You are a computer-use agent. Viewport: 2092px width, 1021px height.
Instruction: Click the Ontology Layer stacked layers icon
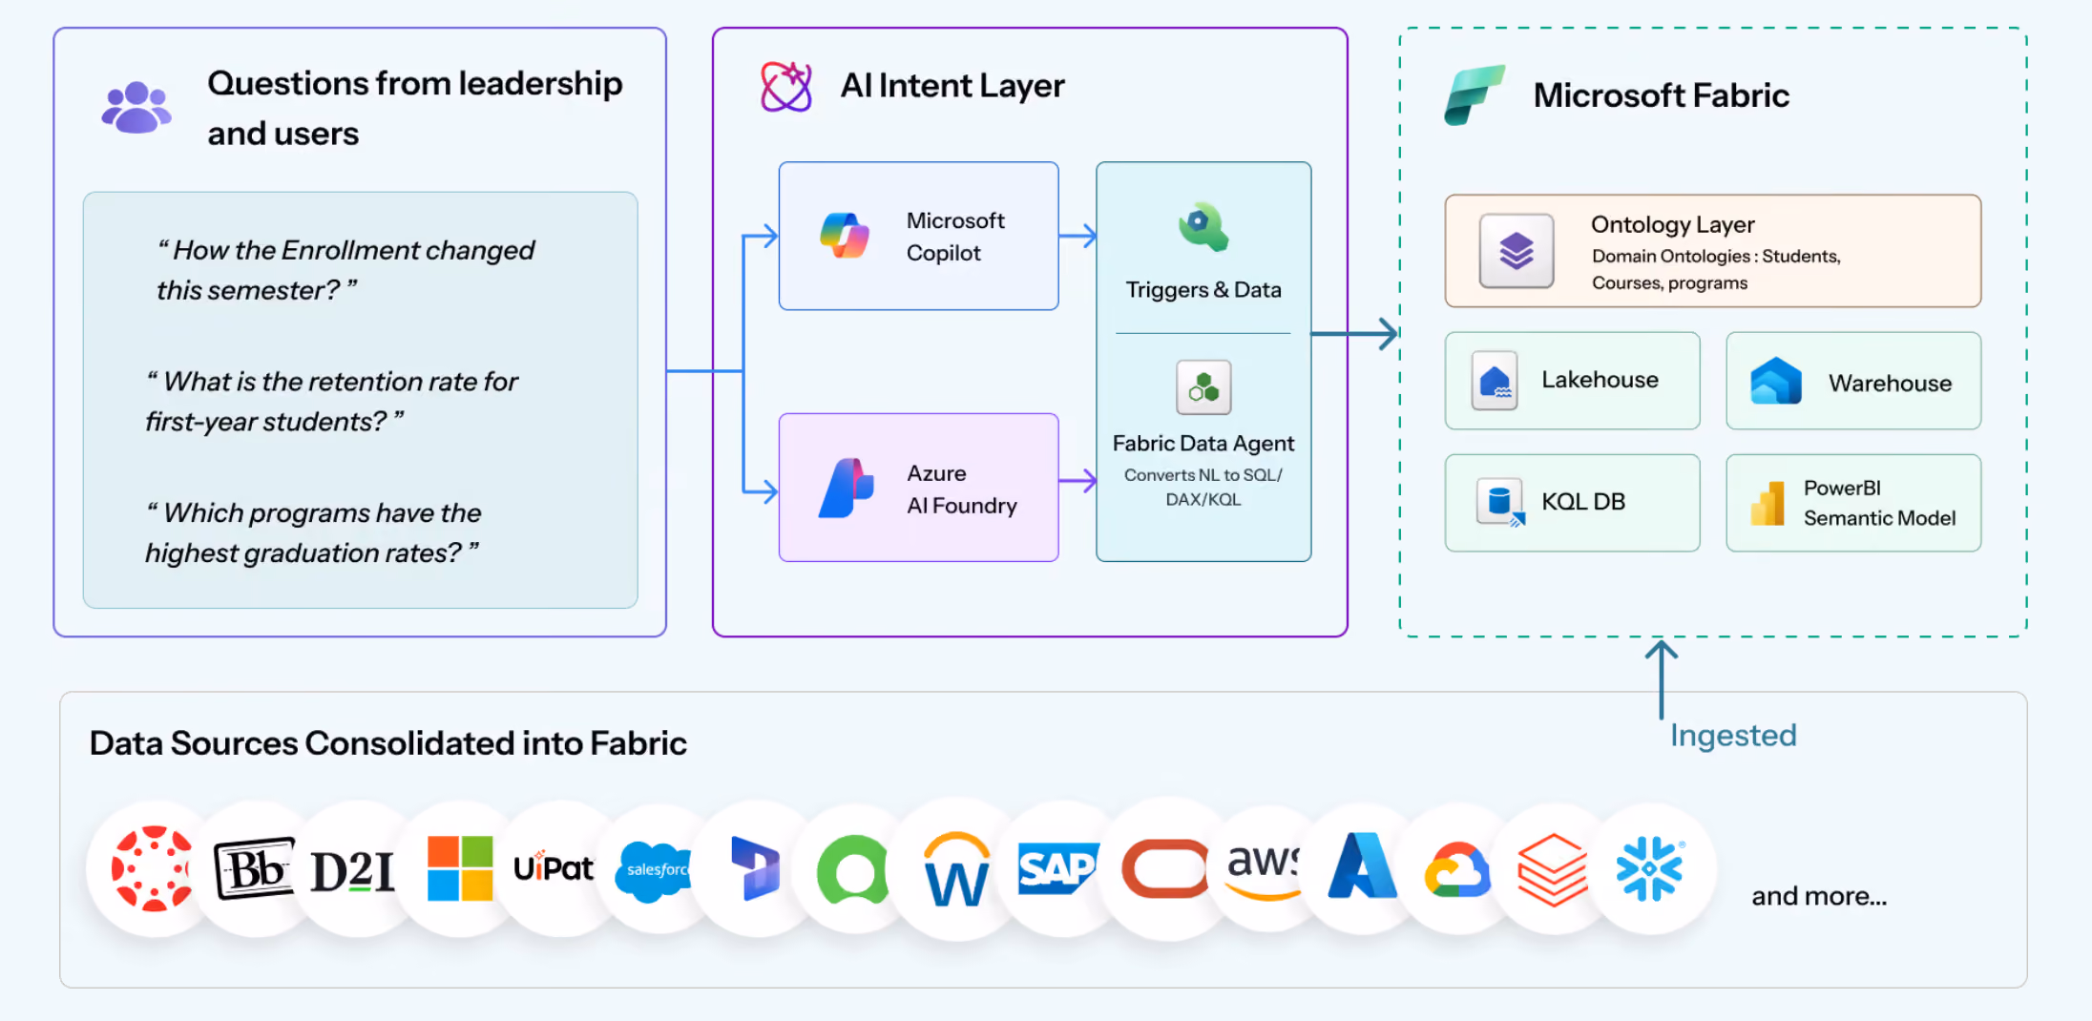point(1517,251)
